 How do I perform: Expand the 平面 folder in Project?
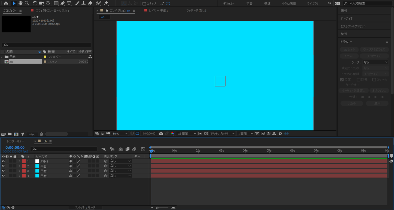[x=2, y=57]
